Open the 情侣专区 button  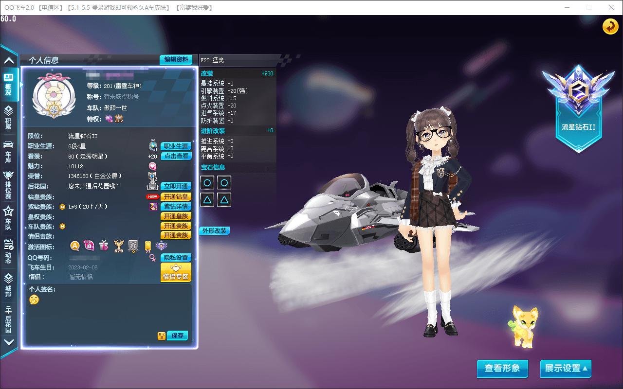coord(176,272)
